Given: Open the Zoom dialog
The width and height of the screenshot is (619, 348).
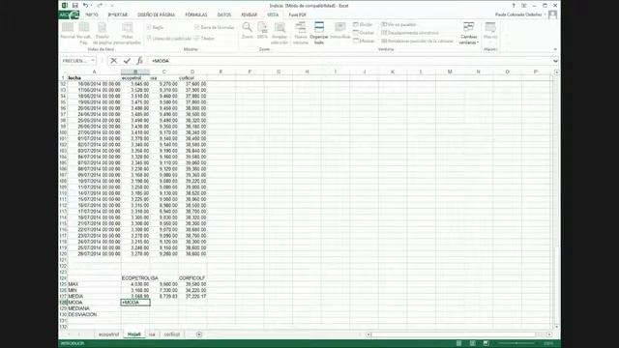Looking at the screenshot, I should click(x=248, y=31).
